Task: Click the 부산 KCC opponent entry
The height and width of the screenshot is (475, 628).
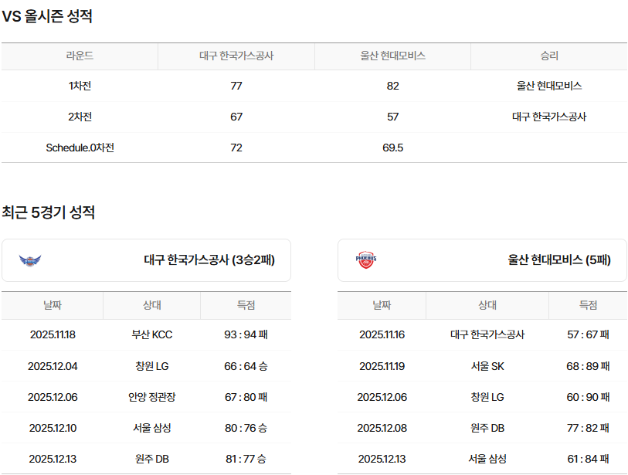Action: (x=152, y=334)
